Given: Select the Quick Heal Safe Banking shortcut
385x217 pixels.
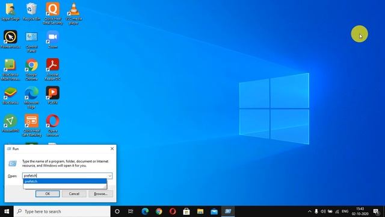Looking at the screenshot, I should pos(31,125).
